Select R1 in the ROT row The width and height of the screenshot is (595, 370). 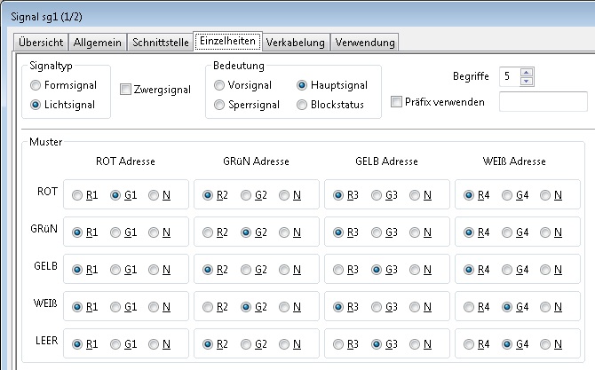[x=77, y=195]
